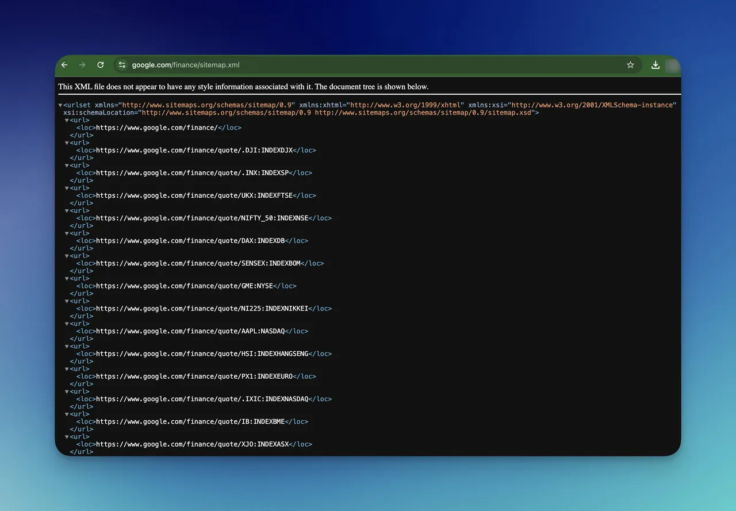Click the .INX:INDEXSP quote URL text
736x511 pixels.
coord(192,173)
